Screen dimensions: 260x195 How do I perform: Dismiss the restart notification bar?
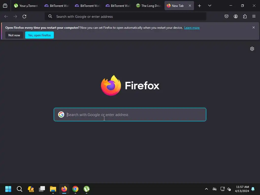coord(254,27)
